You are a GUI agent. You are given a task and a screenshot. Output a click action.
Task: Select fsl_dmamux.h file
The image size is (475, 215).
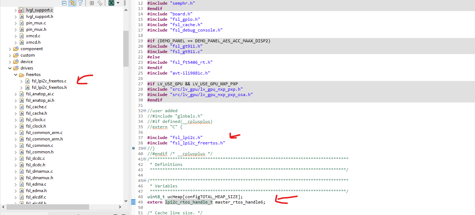pyautogui.click(x=39, y=178)
